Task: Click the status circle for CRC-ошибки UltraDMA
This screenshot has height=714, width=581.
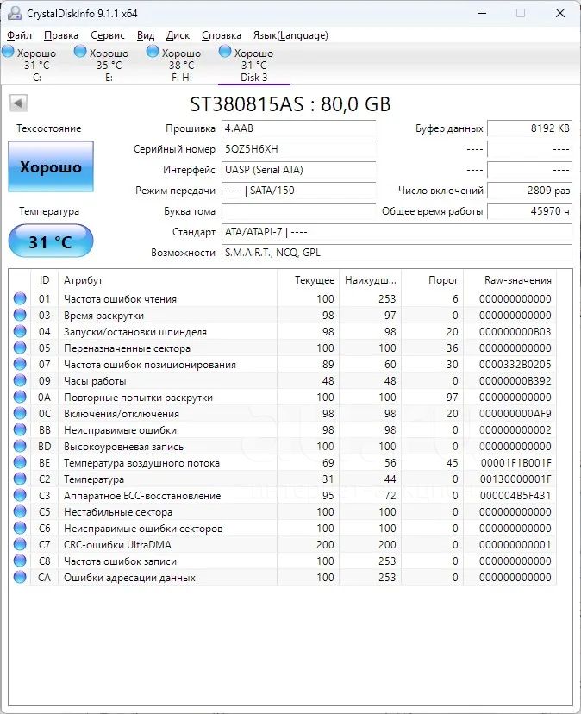Action: point(20,545)
